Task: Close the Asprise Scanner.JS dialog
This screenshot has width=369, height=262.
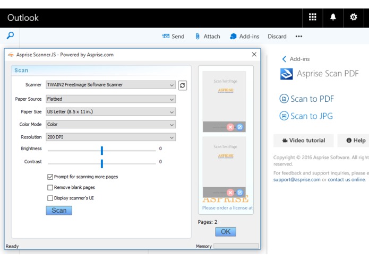Action: (254, 55)
